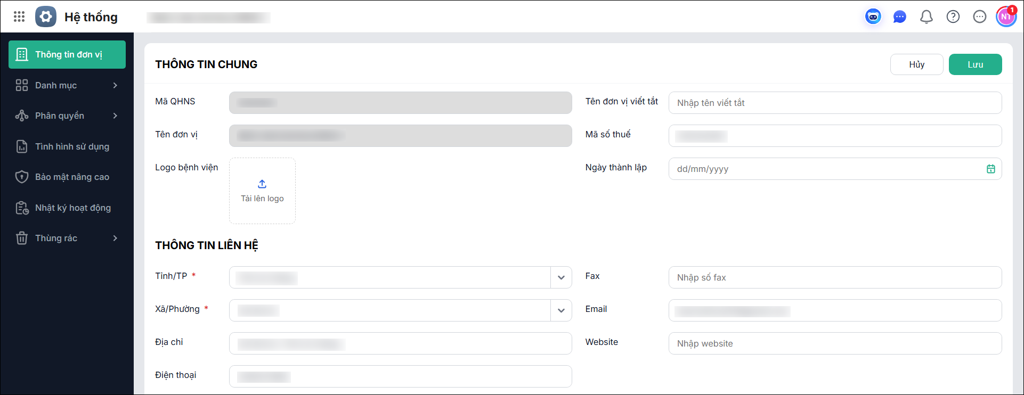Viewport: 1024px width, 395px height.
Task: Open Danh mục menu item
Action: point(67,85)
